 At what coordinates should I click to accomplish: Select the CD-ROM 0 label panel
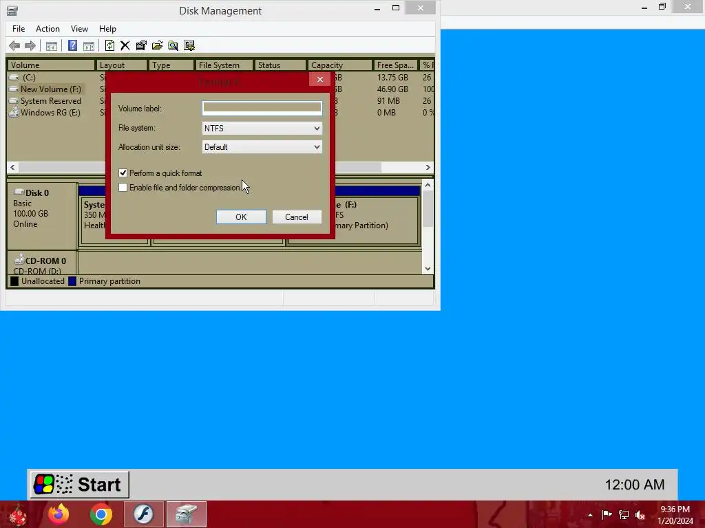pos(42,263)
